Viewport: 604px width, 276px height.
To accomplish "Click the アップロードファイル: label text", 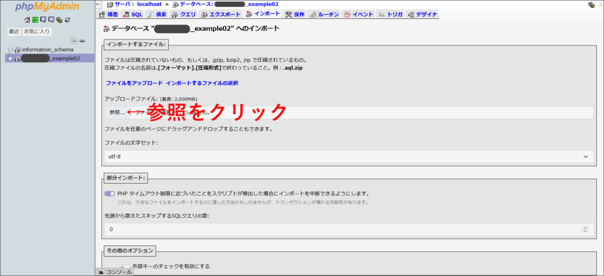I will point(132,99).
